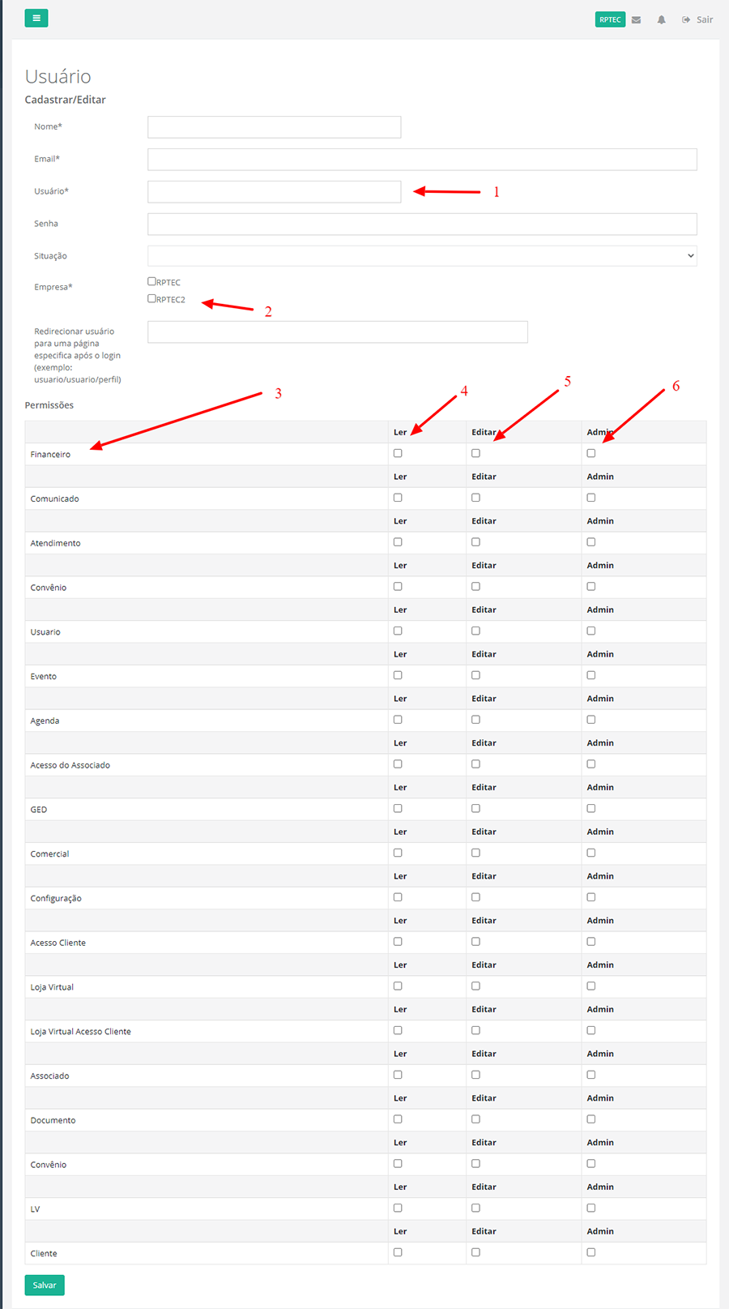The height and width of the screenshot is (1309, 729).
Task: Check the RPTEC2 empresa checkbox
Action: point(151,298)
